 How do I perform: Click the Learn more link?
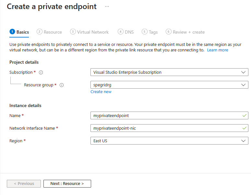click(x=218, y=50)
